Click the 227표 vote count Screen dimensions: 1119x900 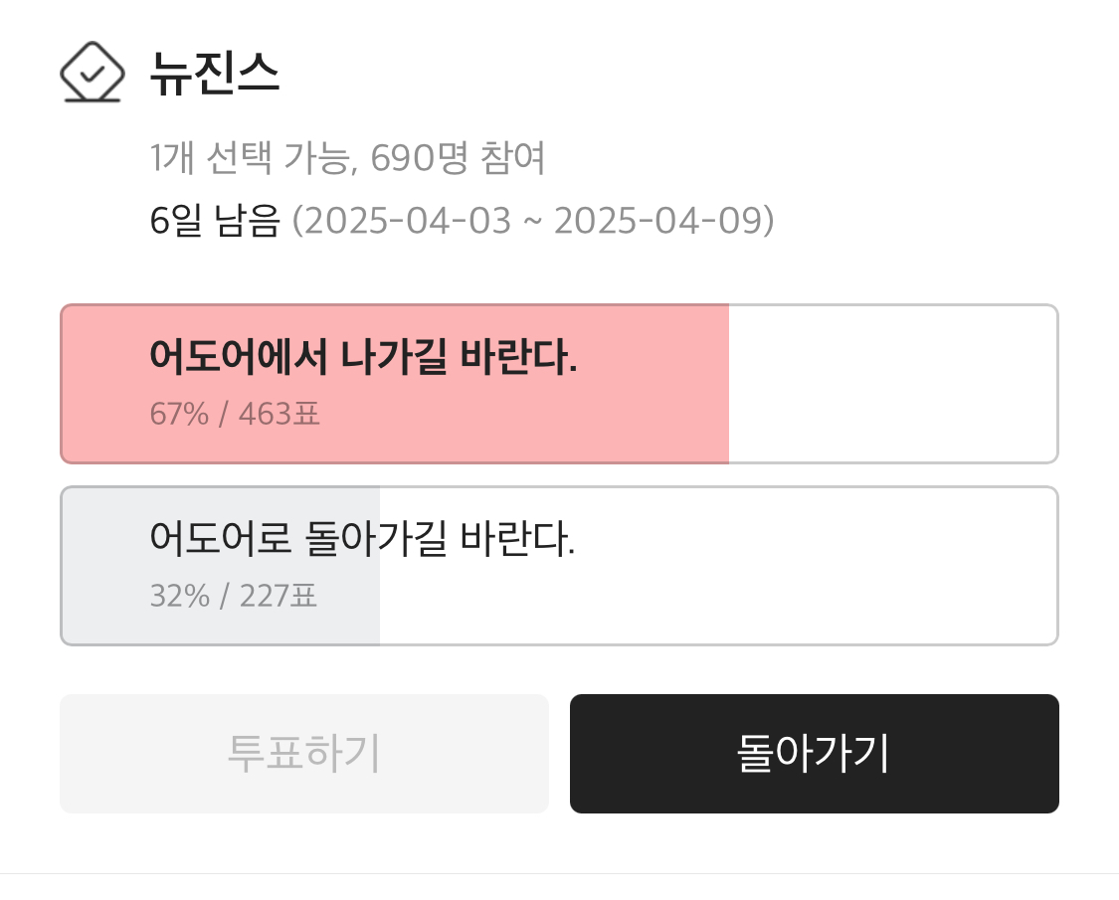(279, 597)
